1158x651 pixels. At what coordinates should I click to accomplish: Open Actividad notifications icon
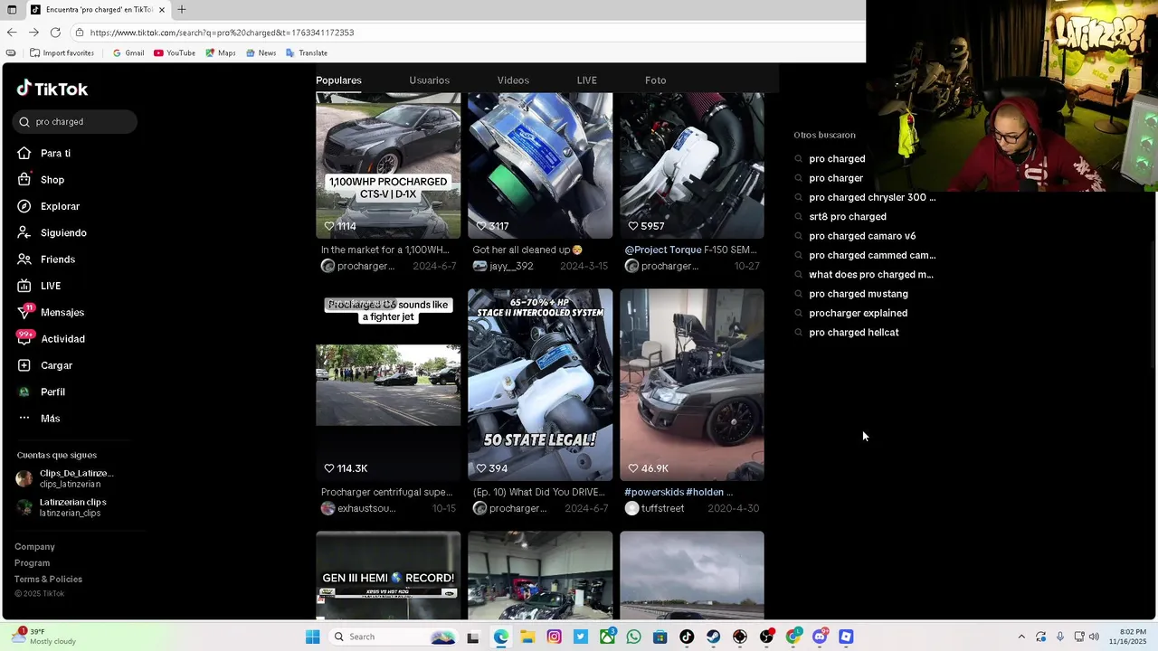(x=24, y=339)
